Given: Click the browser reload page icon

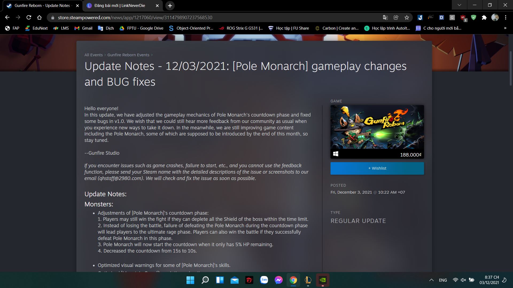Looking at the screenshot, I should tap(29, 17).
